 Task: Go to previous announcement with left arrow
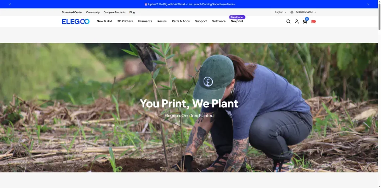[10, 4]
